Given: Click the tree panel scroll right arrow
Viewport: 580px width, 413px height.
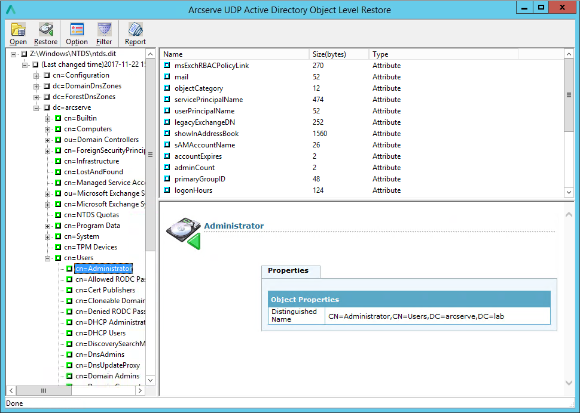Looking at the screenshot, I should click(x=140, y=390).
